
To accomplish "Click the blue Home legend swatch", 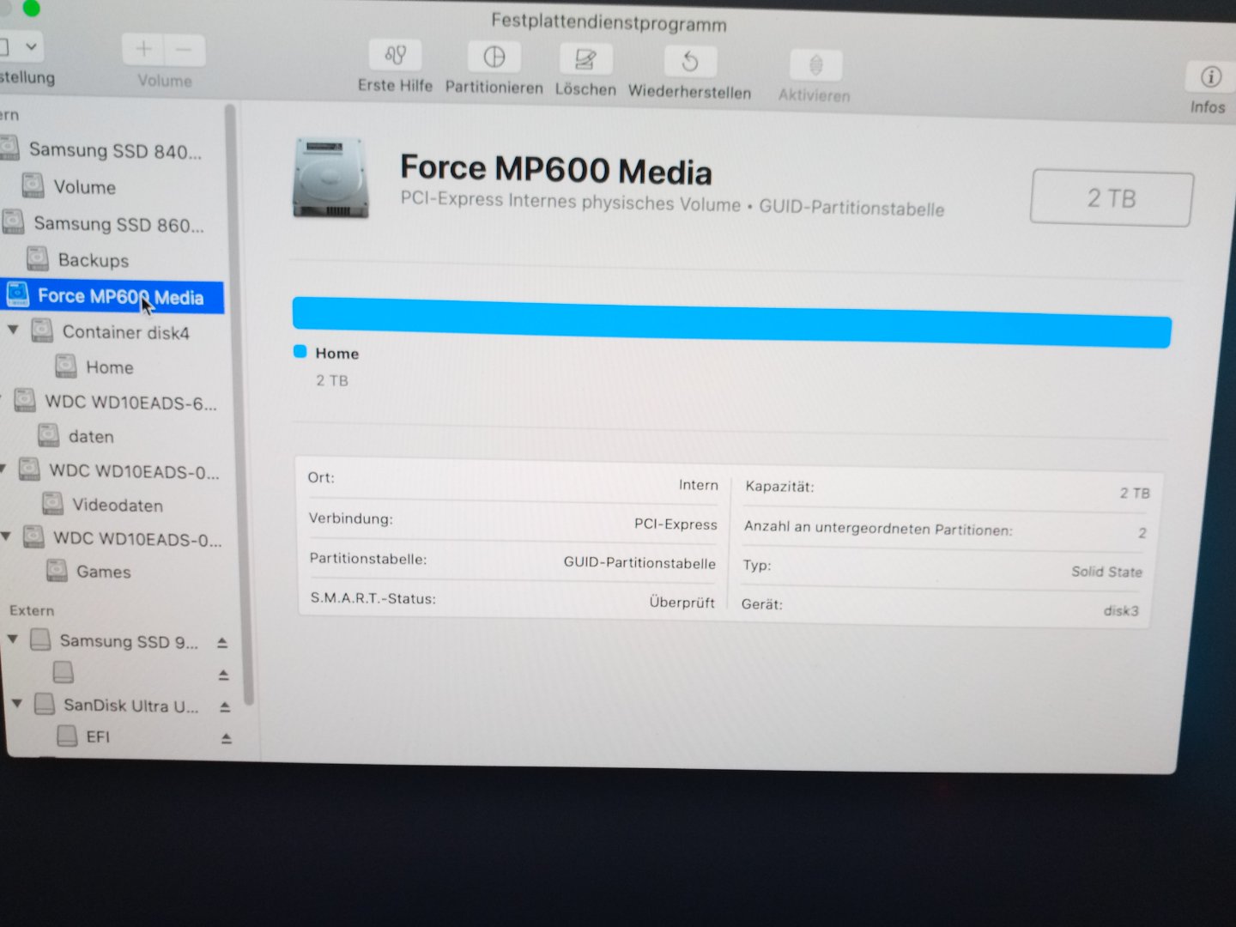I will click(x=300, y=351).
